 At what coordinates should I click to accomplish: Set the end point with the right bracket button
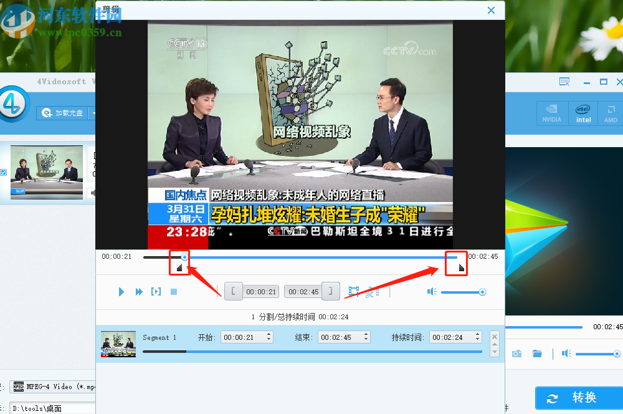pos(331,291)
